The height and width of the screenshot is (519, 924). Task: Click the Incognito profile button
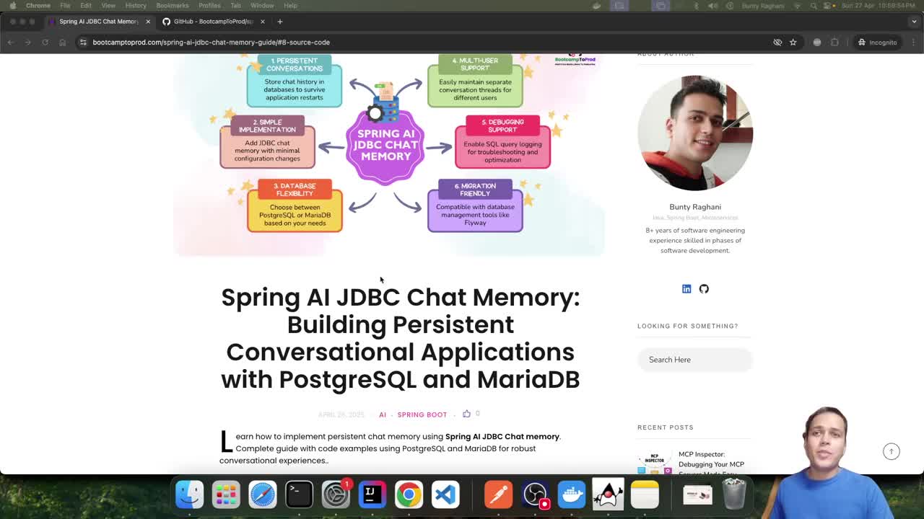tap(877, 43)
